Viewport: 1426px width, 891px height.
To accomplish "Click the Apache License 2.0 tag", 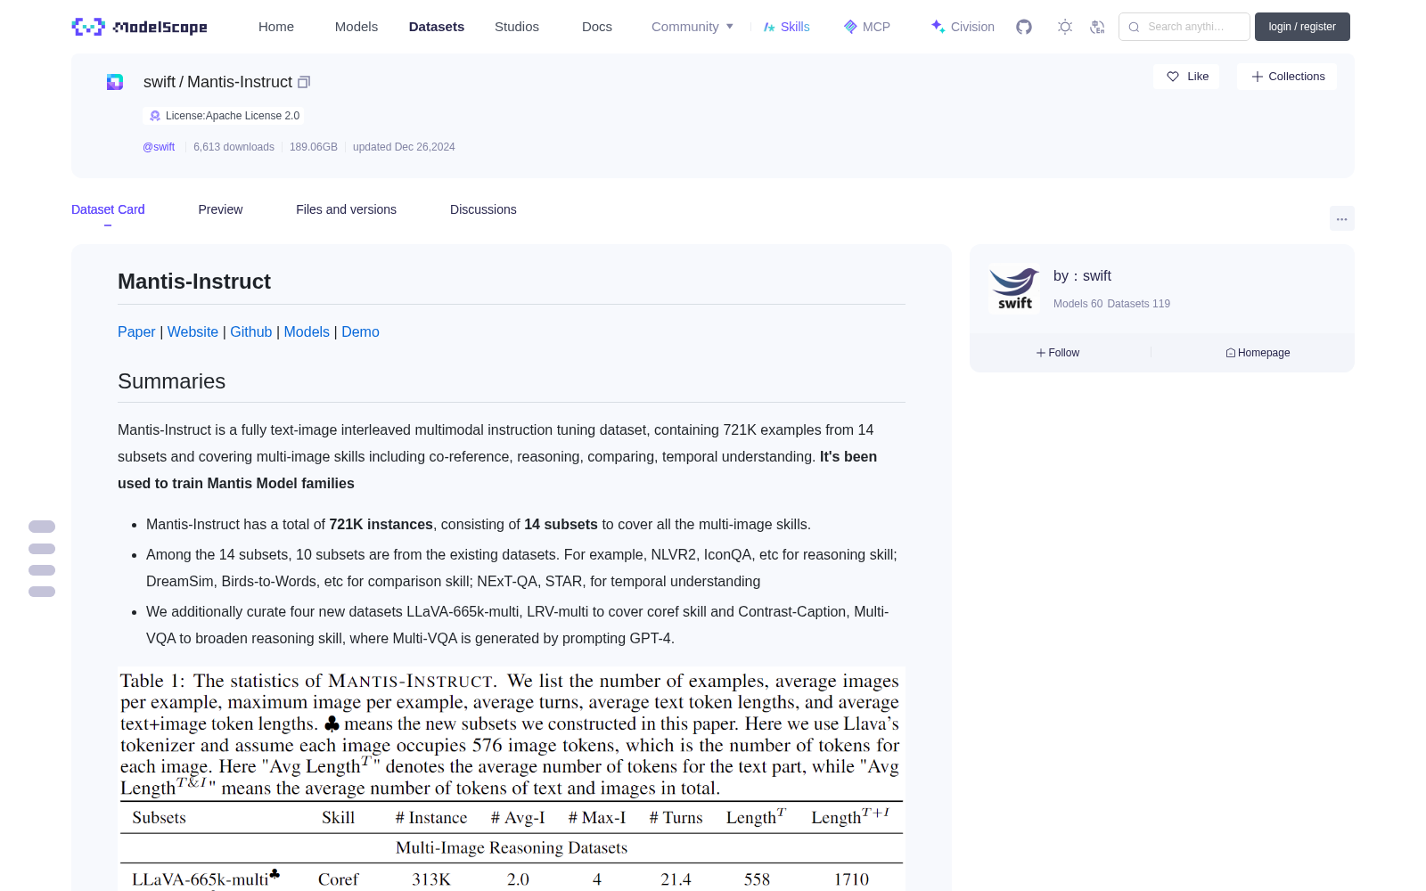I will pos(224,116).
